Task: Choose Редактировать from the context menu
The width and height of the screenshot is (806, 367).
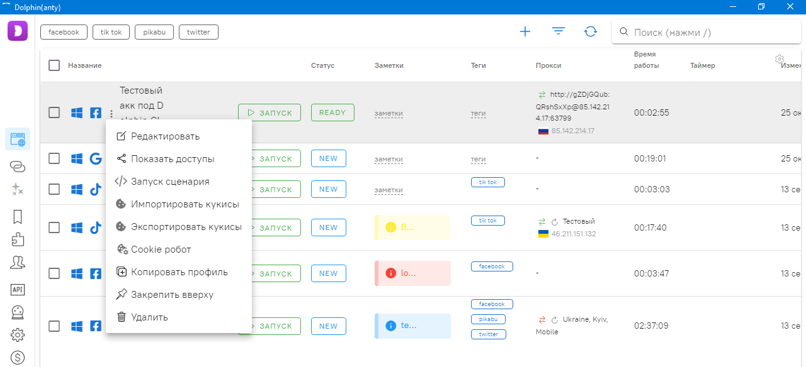Action: [x=165, y=136]
